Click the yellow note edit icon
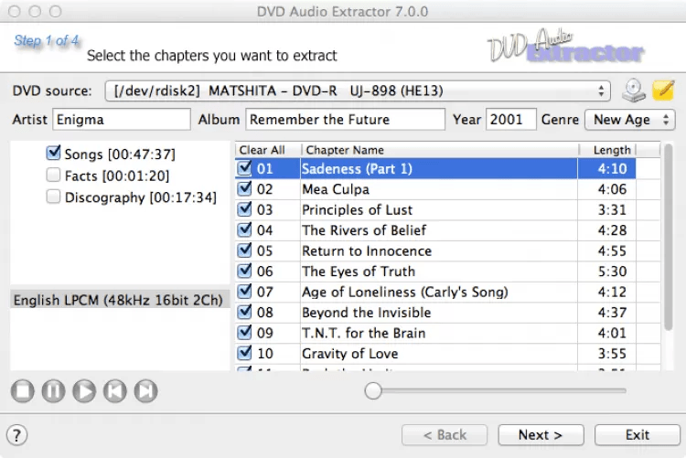The width and height of the screenshot is (686, 458). [x=663, y=91]
